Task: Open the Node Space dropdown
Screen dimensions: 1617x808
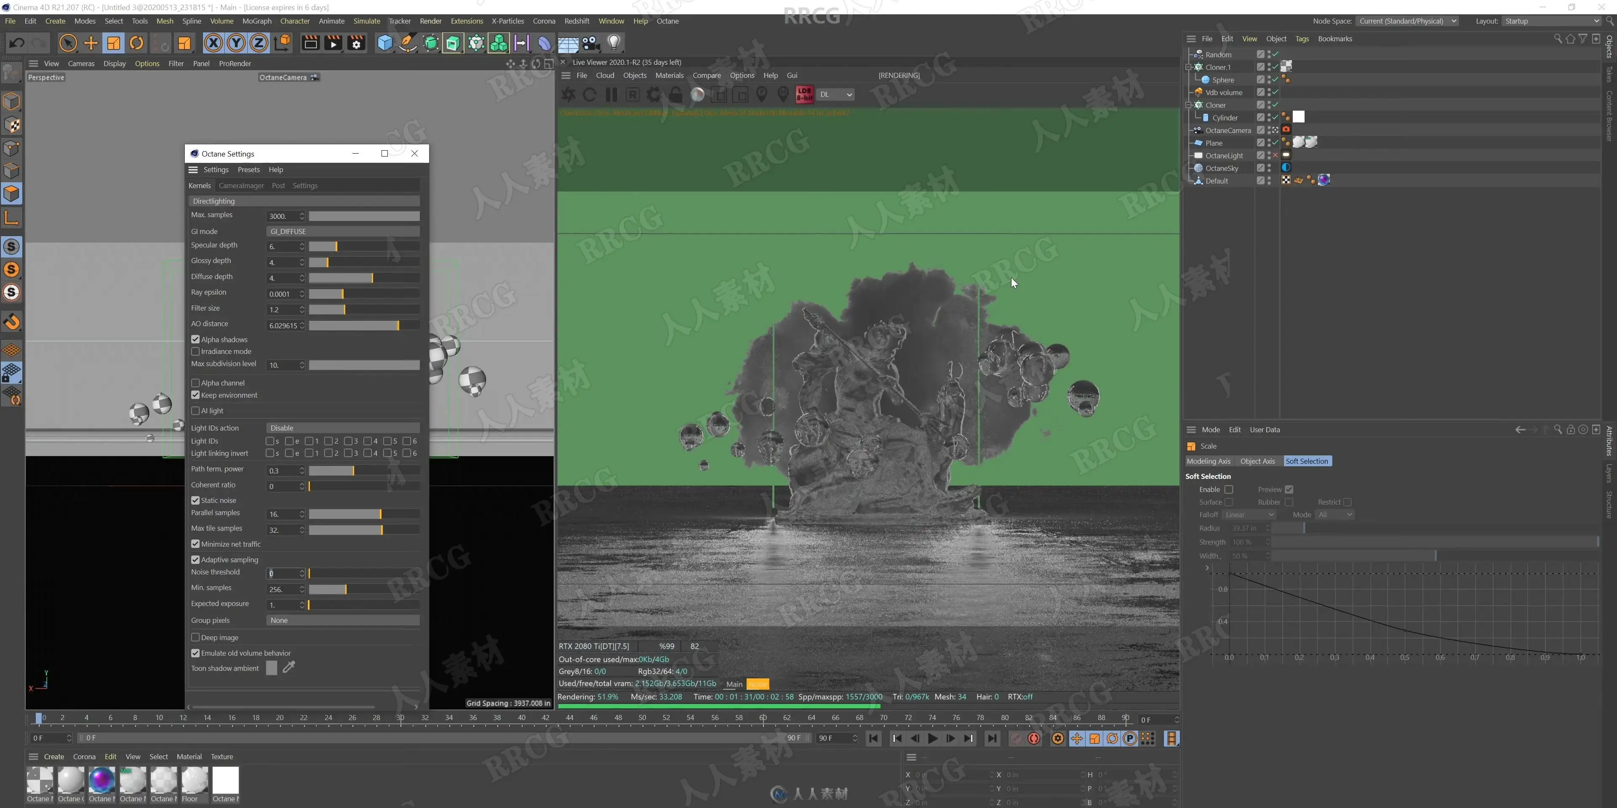Action: (x=1407, y=21)
